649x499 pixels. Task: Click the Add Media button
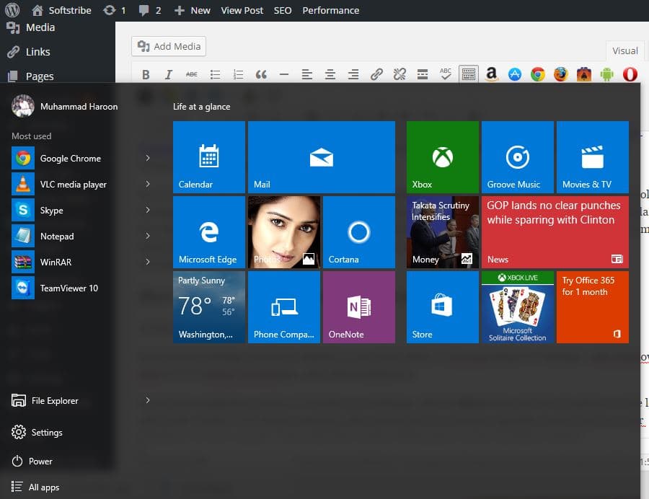pyautogui.click(x=168, y=45)
